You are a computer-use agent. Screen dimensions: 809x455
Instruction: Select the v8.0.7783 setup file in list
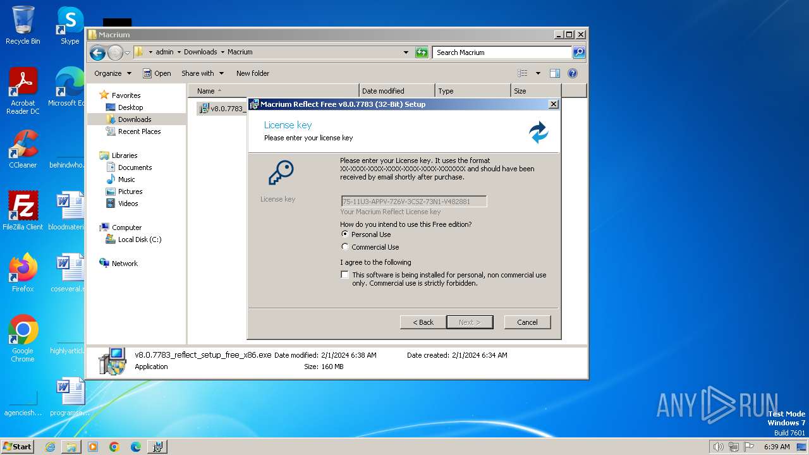(222, 109)
